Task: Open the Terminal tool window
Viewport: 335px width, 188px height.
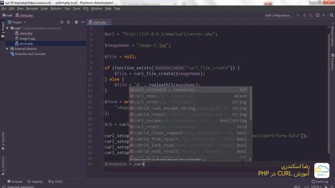Action: pos(15,182)
